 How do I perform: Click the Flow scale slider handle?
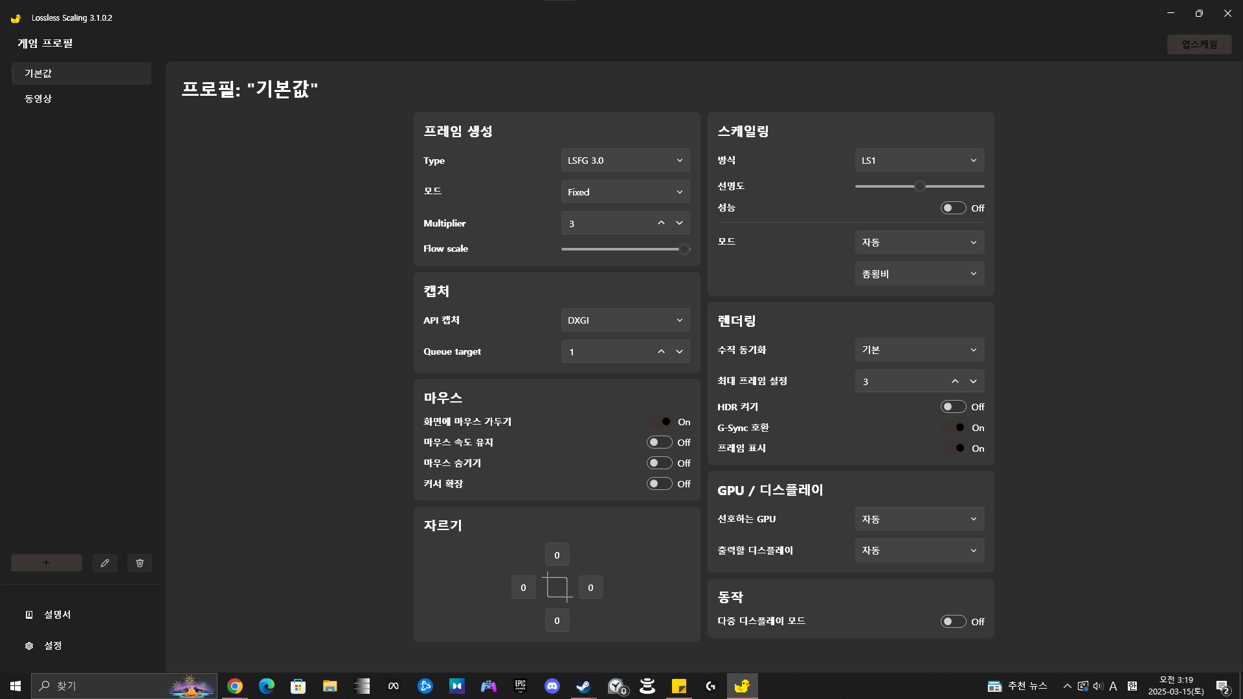click(684, 249)
